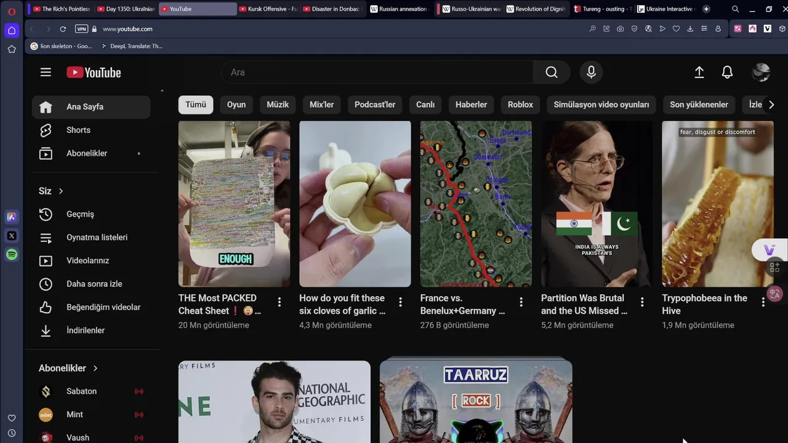Viewport: 788px width, 443px height.
Task: Open Aria AI icon in Opera sidebar
Action: (12, 217)
